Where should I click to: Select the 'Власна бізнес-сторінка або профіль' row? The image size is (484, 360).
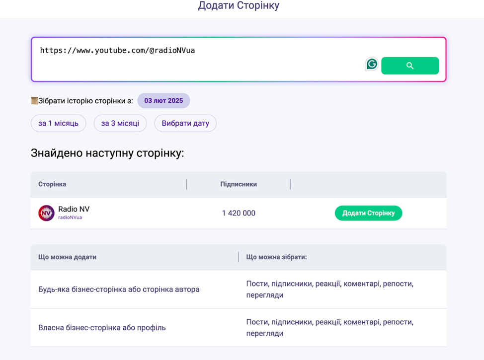[102, 328]
